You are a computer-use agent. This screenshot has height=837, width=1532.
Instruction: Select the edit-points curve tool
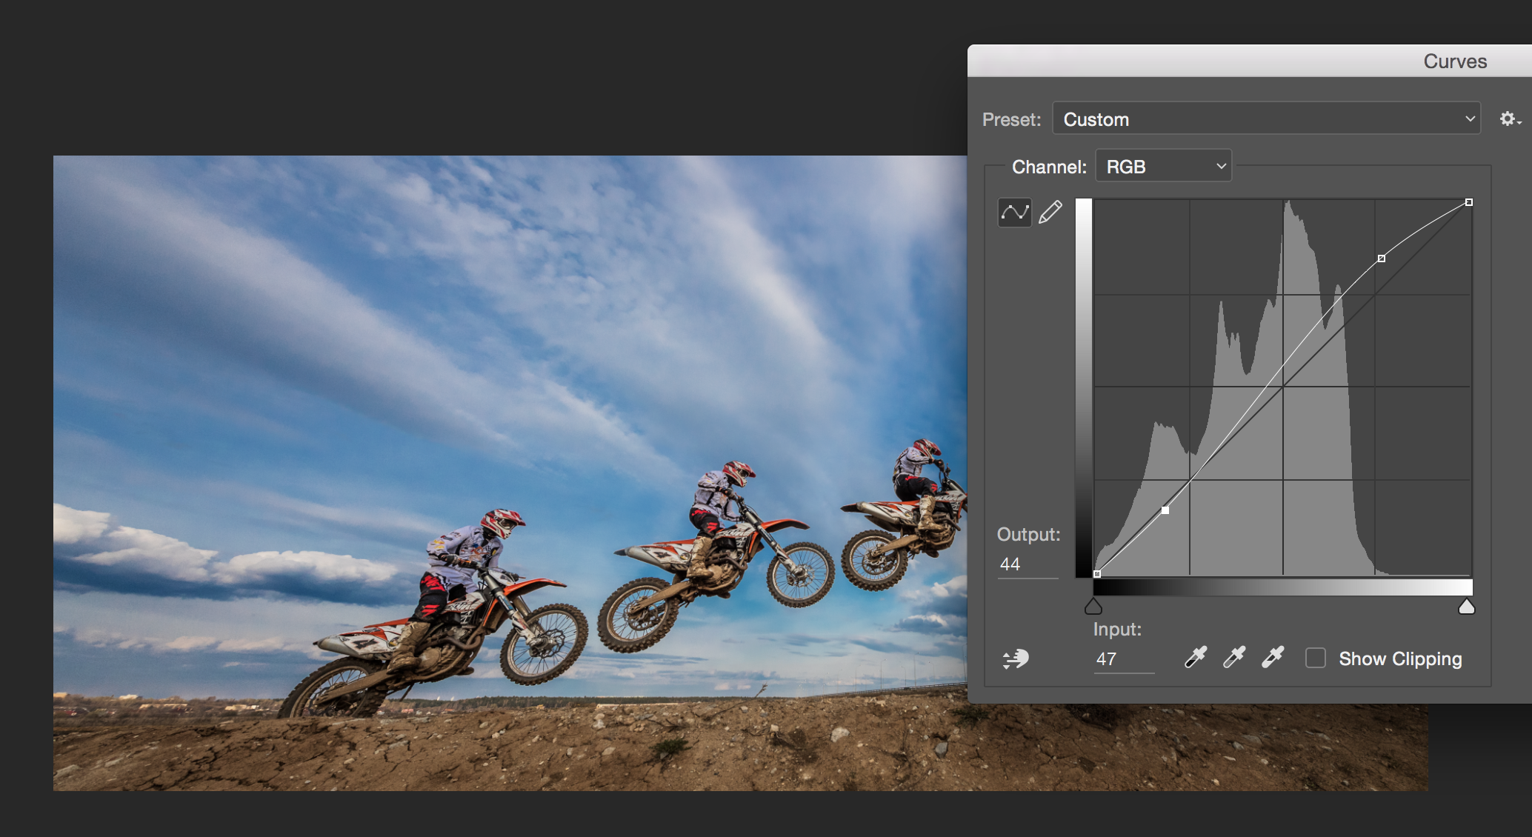pyautogui.click(x=1014, y=213)
